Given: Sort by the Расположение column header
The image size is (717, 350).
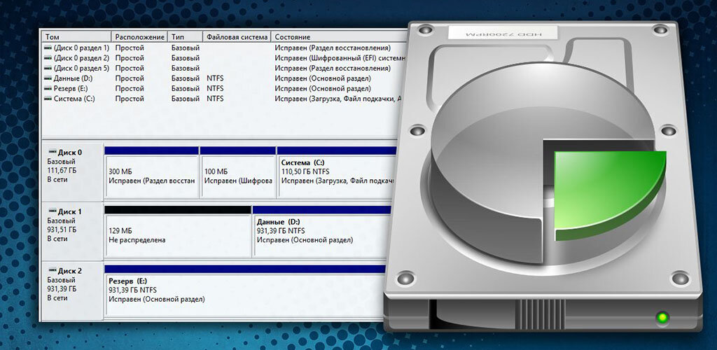Looking at the screenshot, I should [x=139, y=37].
